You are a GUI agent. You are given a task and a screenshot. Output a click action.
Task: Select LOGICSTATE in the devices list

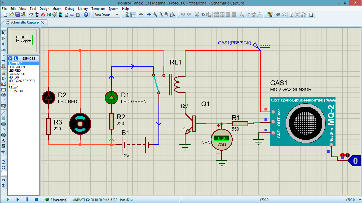24,74
